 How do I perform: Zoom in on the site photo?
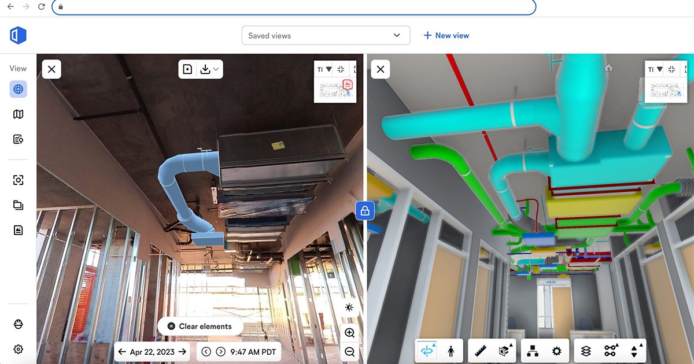(349, 333)
